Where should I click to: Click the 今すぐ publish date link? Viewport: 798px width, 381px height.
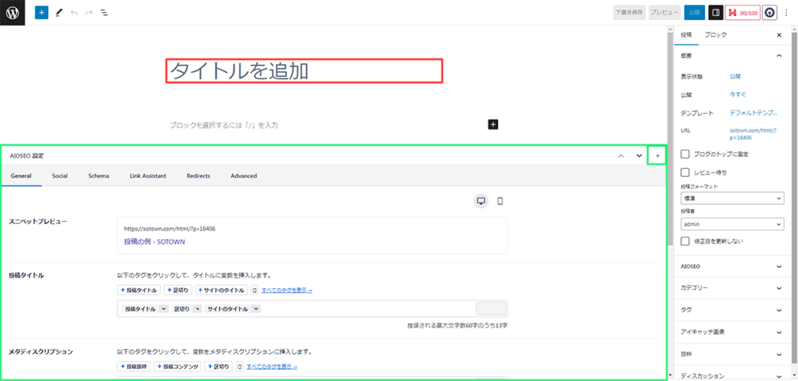click(738, 94)
